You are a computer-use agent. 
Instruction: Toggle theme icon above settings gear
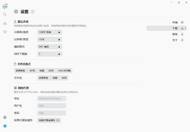pyautogui.click(x=5, y=117)
